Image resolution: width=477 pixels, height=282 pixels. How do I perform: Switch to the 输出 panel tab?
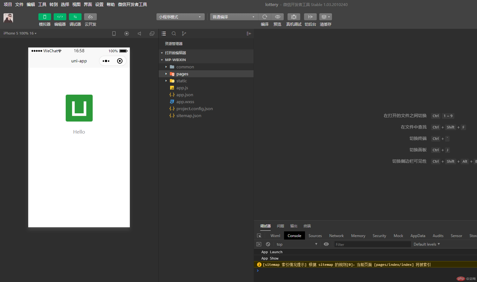[294, 226]
